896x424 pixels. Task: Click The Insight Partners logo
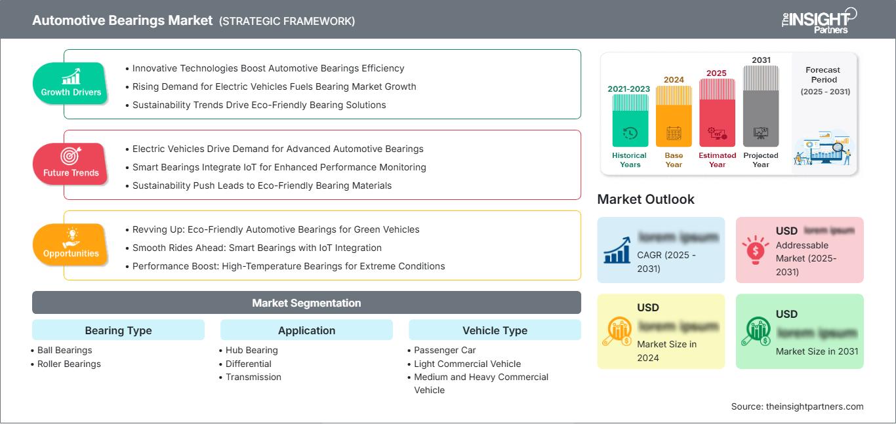(x=819, y=20)
